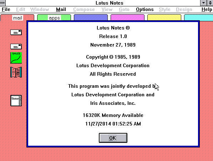This screenshot has width=213, height=161.
Task: Open the Mail menu
Action: tap(61, 10)
